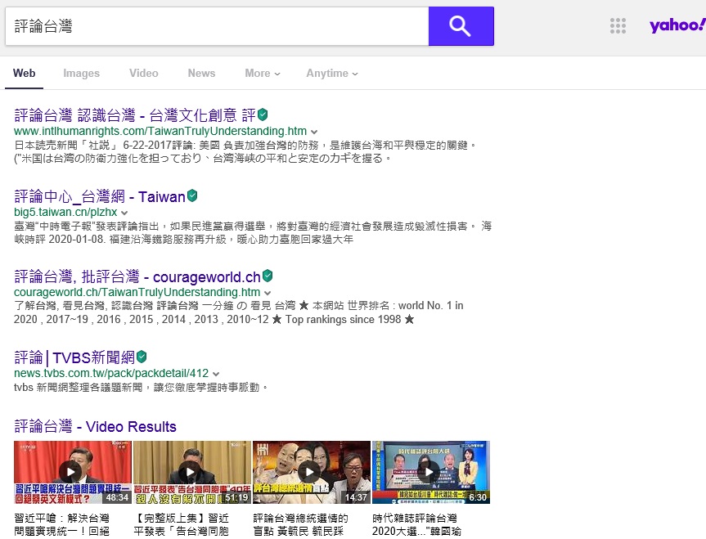This screenshot has height=539, width=706.
Task: Switch to the News tab
Action: [201, 73]
